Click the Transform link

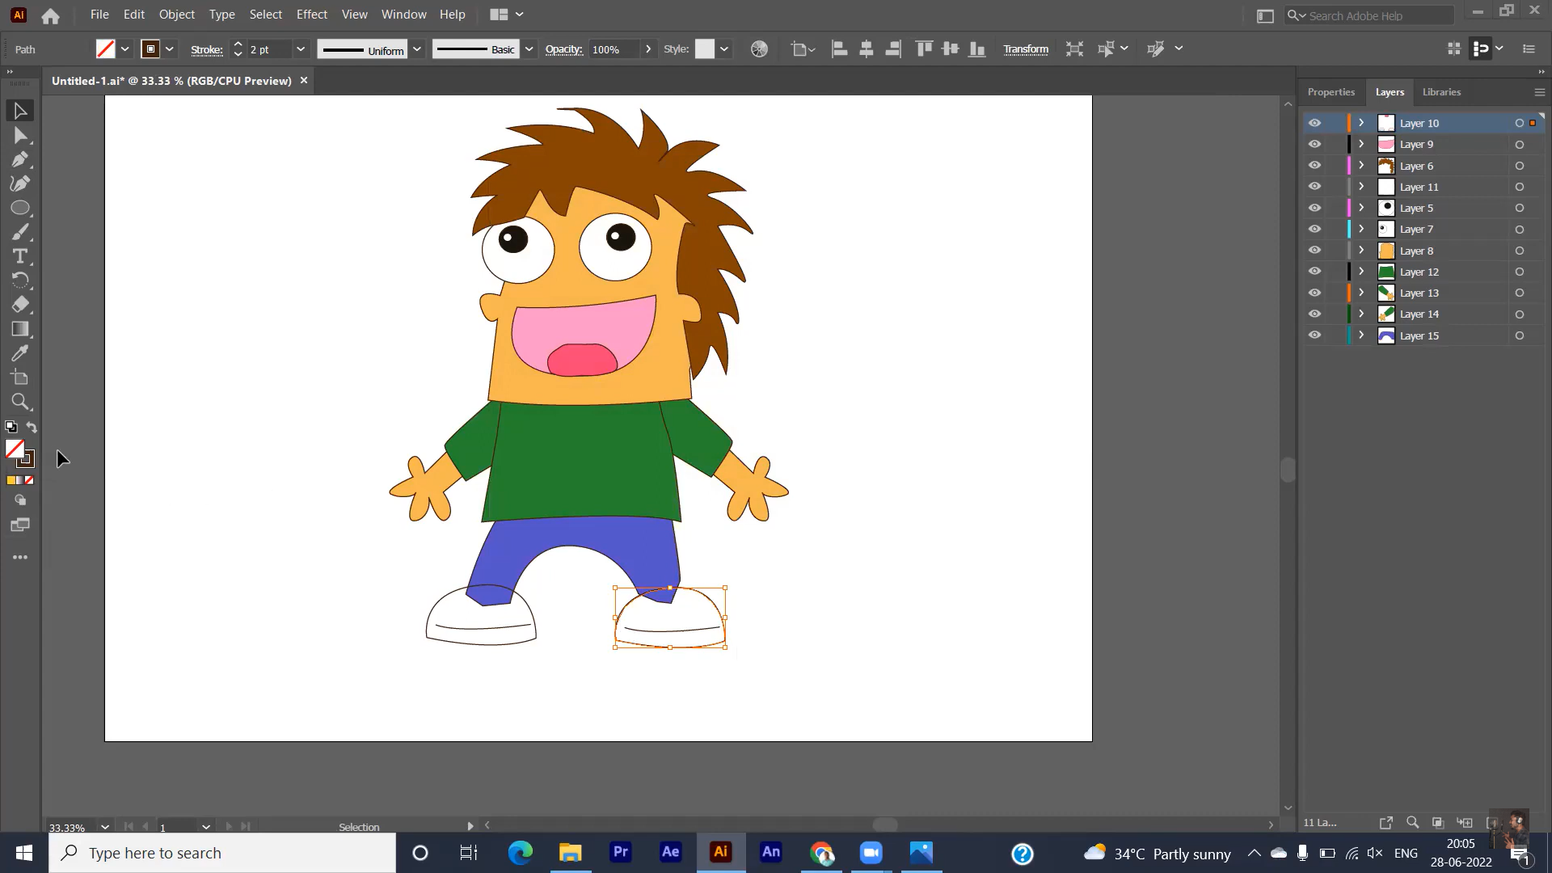point(1026,49)
